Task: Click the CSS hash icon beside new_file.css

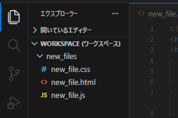Action: [44, 70]
